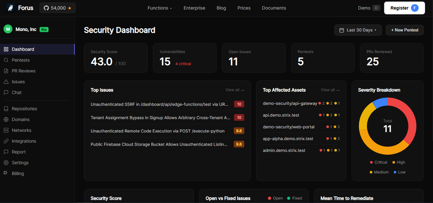Click the D badge next to Demo

tap(376, 8)
